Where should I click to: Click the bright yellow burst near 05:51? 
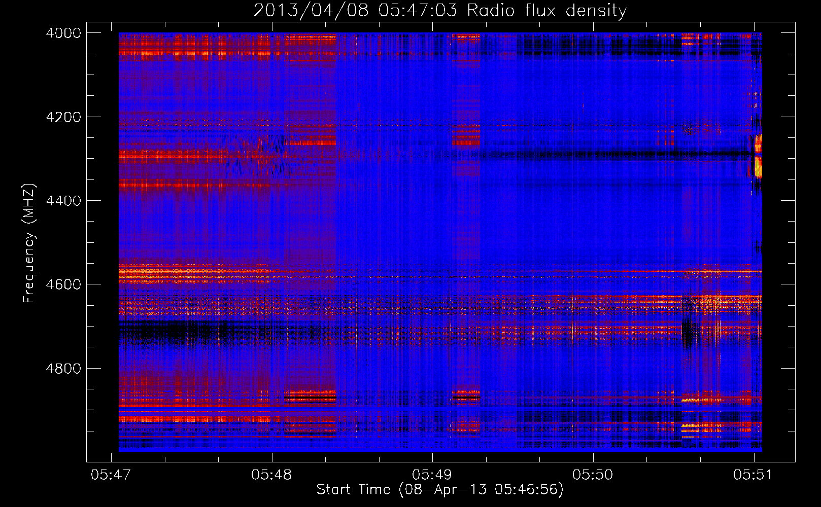pos(758,167)
